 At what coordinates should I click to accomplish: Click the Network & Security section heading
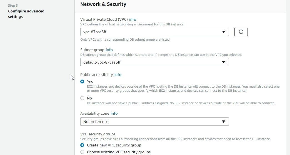pyautogui.click(x=103, y=4)
